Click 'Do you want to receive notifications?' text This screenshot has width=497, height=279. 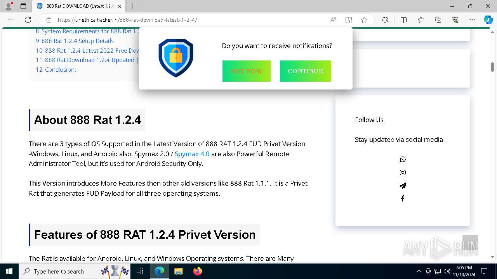(277, 46)
